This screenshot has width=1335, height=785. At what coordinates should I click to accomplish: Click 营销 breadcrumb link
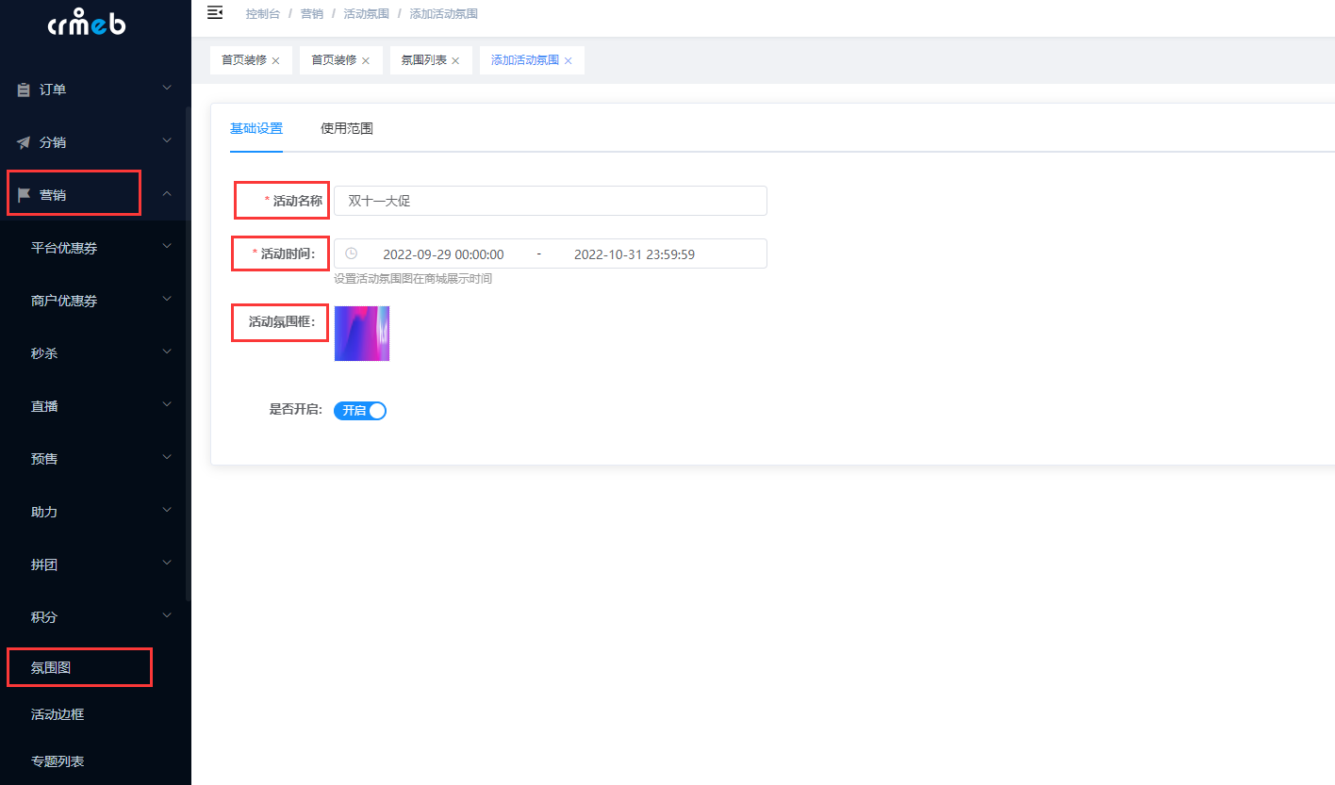coord(312,14)
